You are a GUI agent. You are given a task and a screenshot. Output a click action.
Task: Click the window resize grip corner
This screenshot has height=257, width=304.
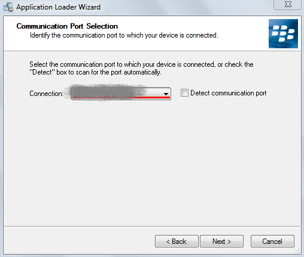pyautogui.click(x=297, y=251)
